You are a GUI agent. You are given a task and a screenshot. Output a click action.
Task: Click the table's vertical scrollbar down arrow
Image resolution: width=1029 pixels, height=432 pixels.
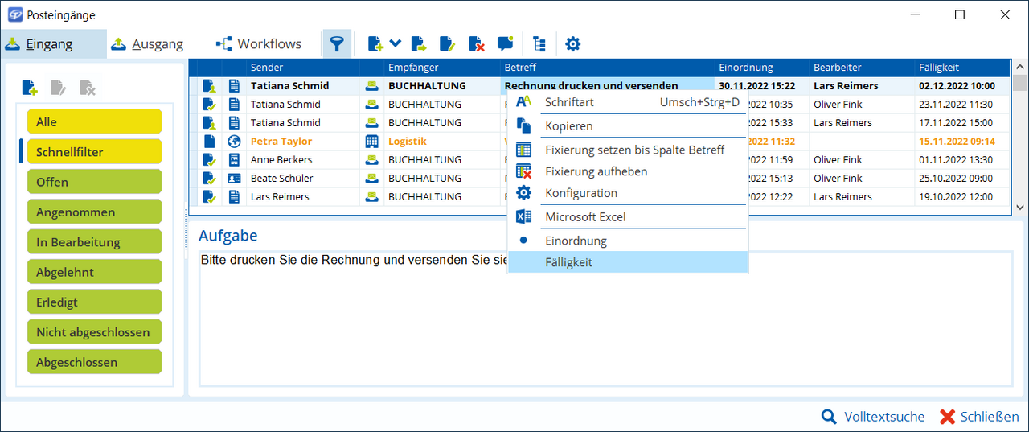[1019, 207]
